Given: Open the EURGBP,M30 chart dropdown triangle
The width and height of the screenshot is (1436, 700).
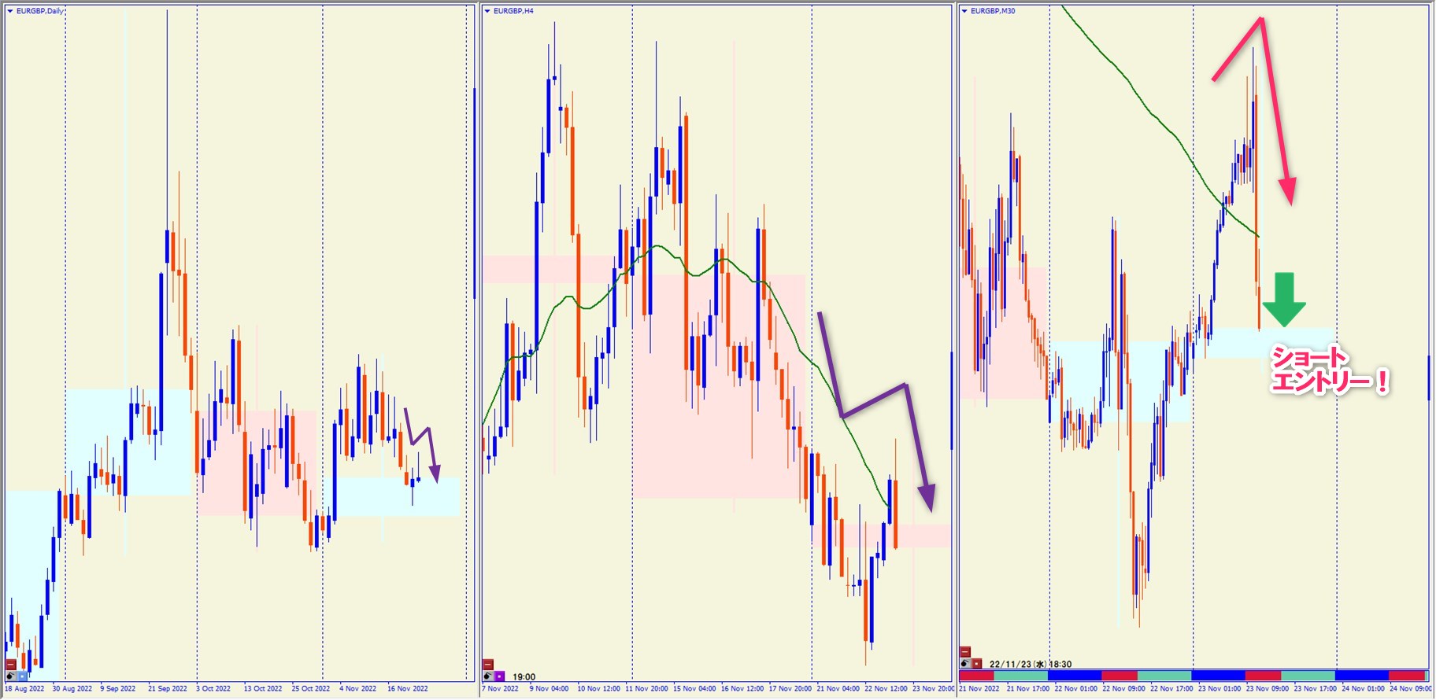Looking at the screenshot, I should (964, 11).
